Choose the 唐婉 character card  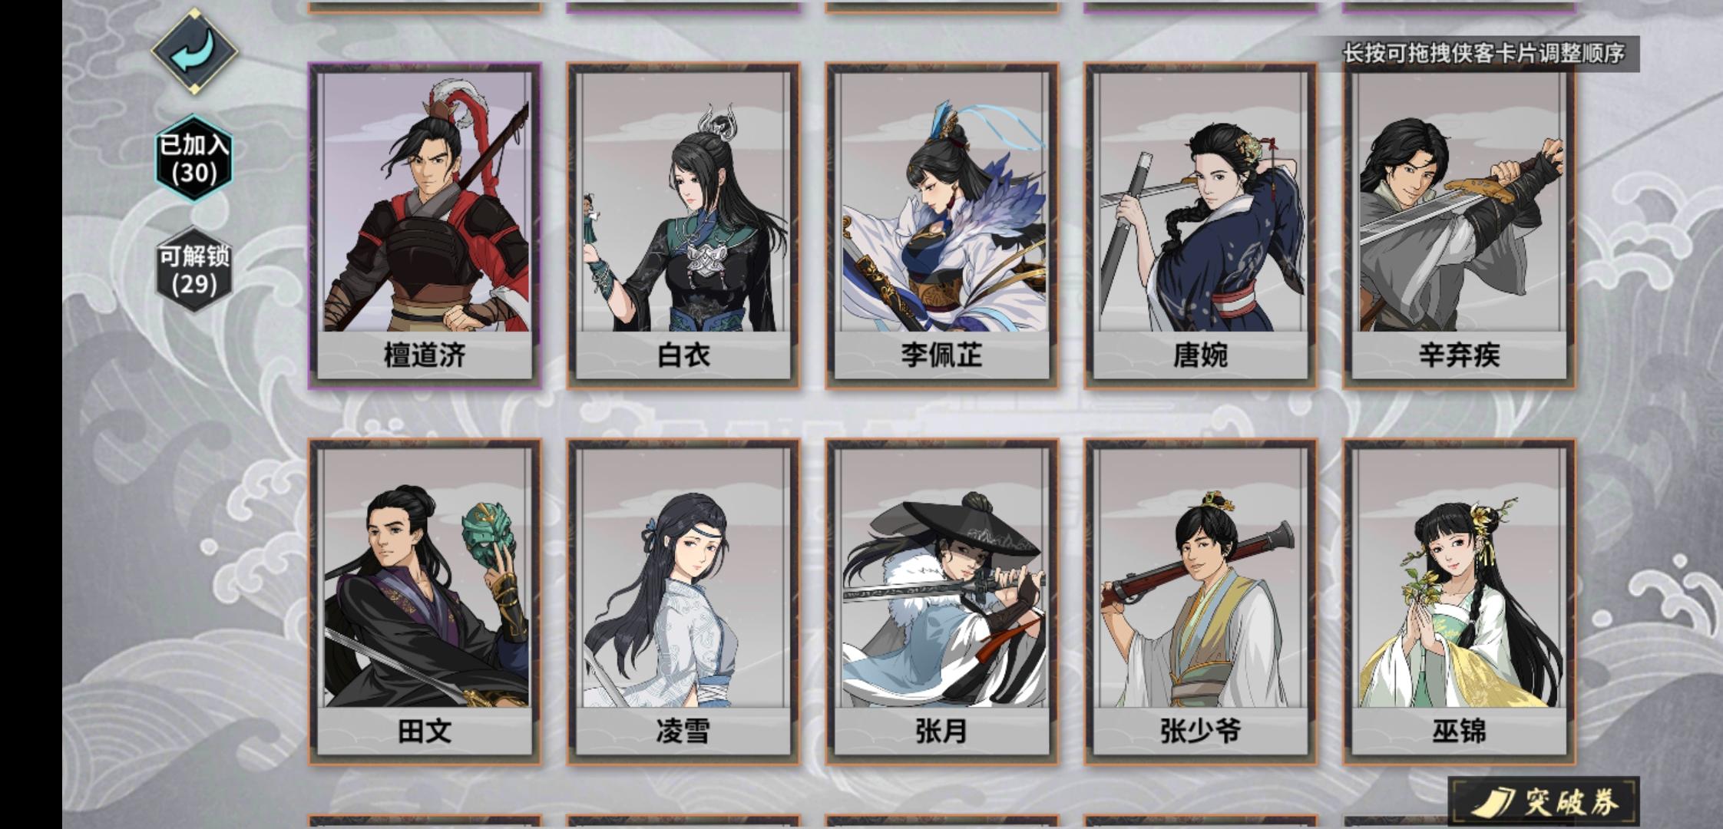coord(1201,226)
